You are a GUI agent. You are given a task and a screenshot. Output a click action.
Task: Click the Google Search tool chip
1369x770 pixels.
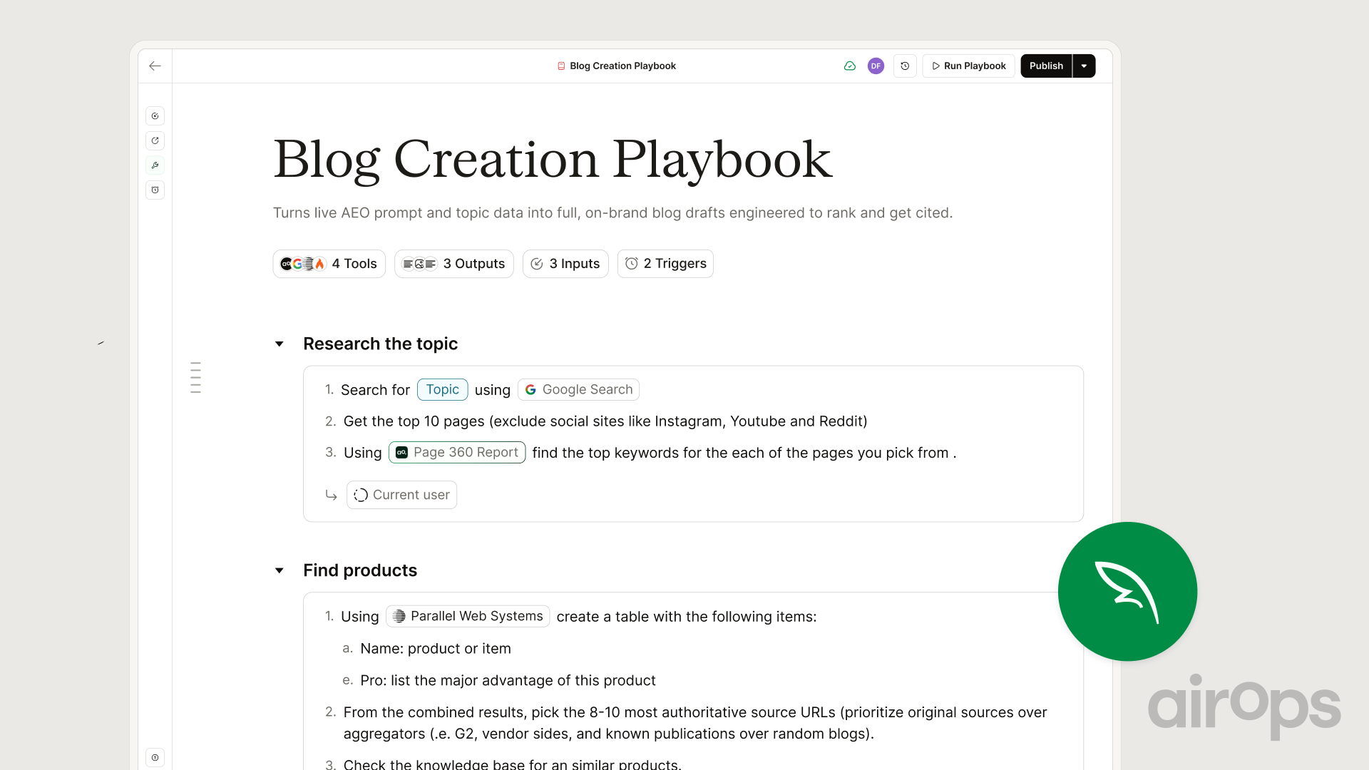coord(578,390)
